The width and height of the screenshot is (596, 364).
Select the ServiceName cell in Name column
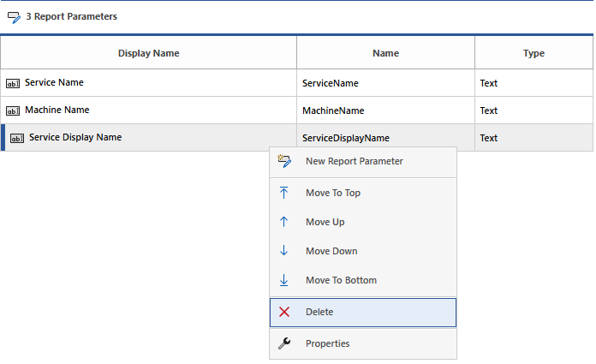pos(331,84)
